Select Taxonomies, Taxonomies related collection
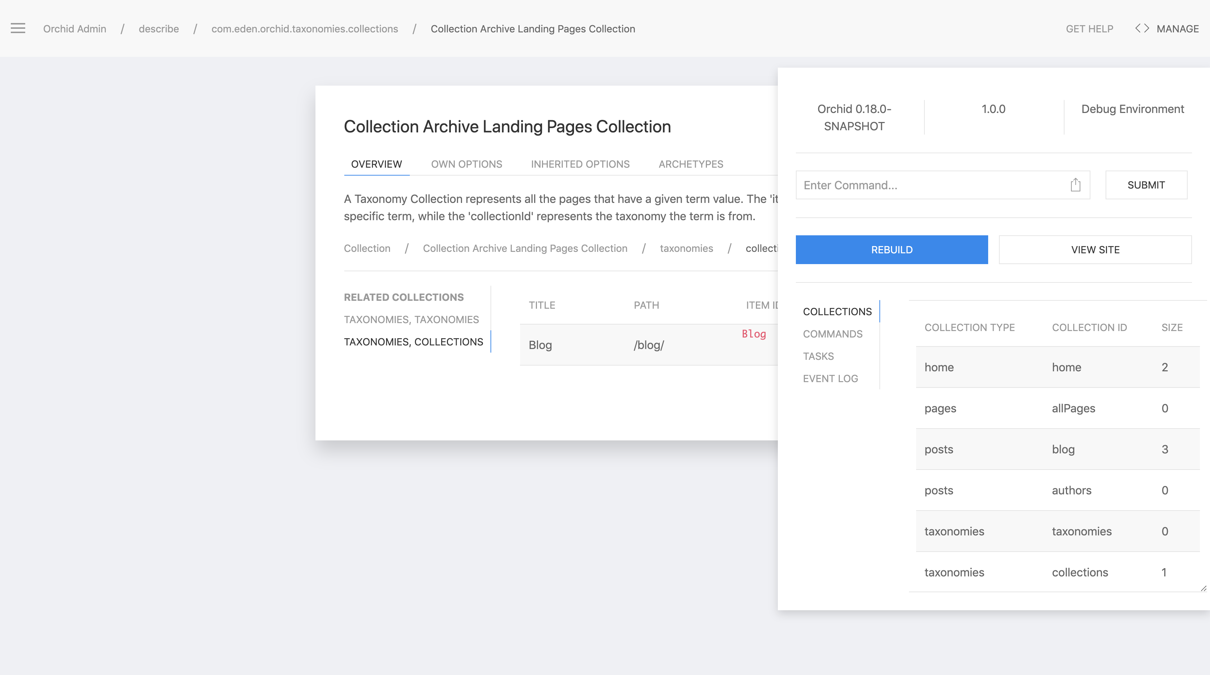The image size is (1210, 675). pos(412,319)
